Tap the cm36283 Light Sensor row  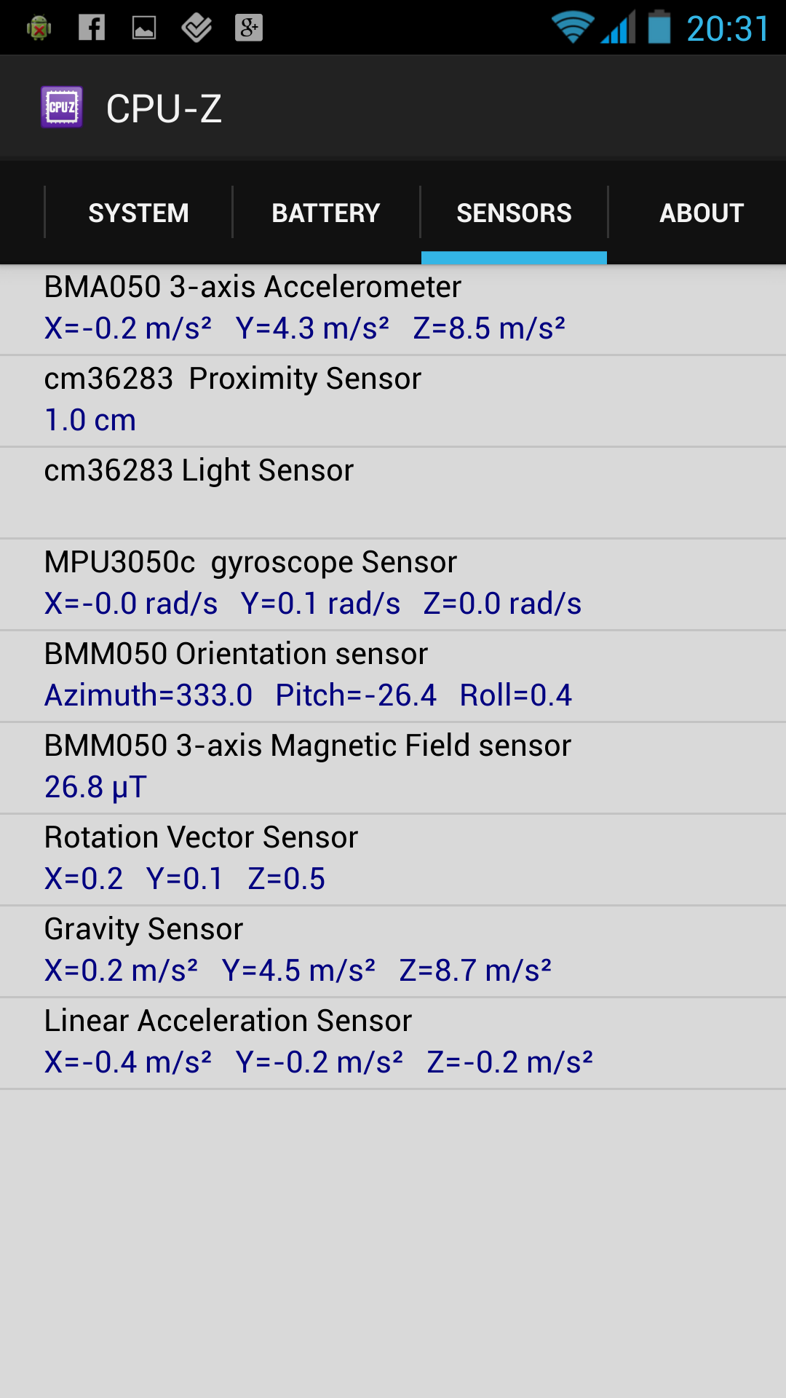(x=393, y=492)
